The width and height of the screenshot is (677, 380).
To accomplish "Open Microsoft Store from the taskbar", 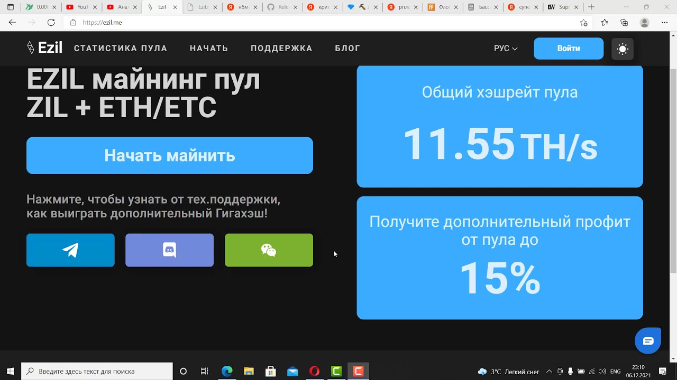I will [x=270, y=372].
